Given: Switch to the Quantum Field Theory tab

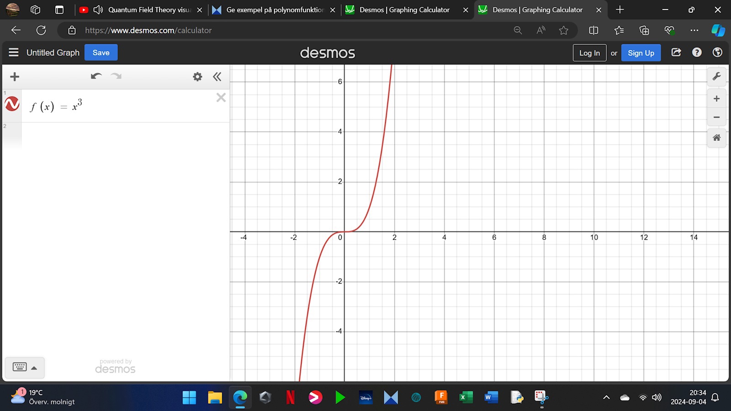Looking at the screenshot, I should click(142, 10).
